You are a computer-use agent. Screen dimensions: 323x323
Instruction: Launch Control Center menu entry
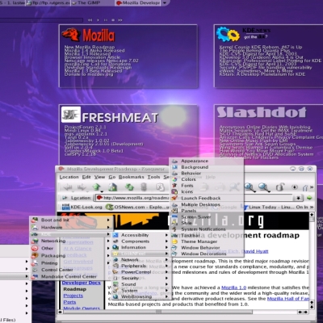pyautogui.click(x=71, y=270)
